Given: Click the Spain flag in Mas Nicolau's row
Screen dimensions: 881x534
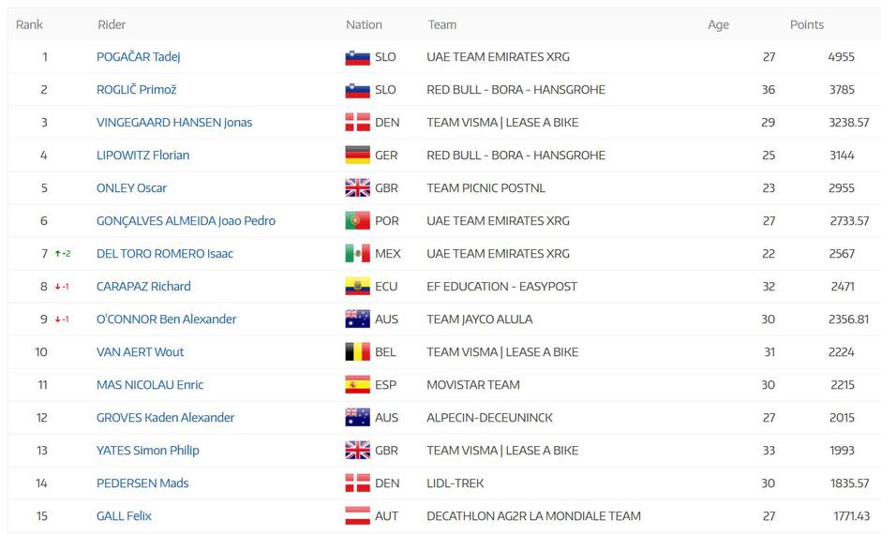Looking at the screenshot, I should tap(357, 385).
